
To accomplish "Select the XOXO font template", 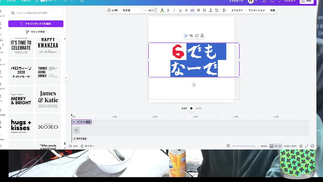I will (x=48, y=126).
